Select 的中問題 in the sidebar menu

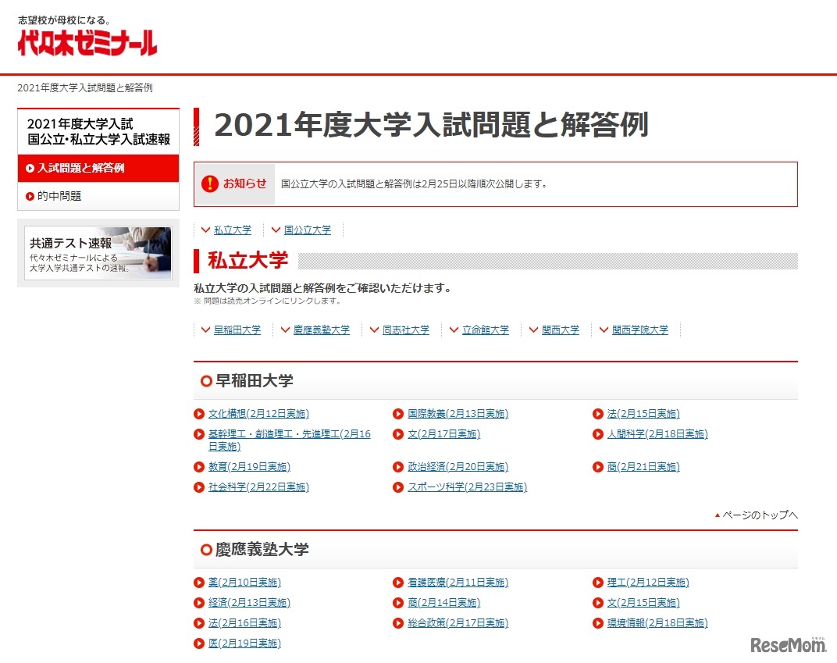tap(60, 196)
